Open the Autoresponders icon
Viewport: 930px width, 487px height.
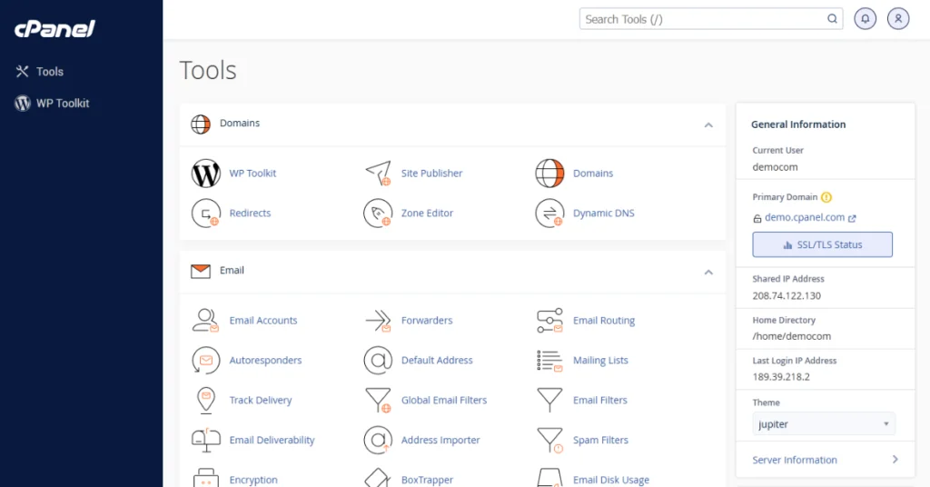(206, 360)
